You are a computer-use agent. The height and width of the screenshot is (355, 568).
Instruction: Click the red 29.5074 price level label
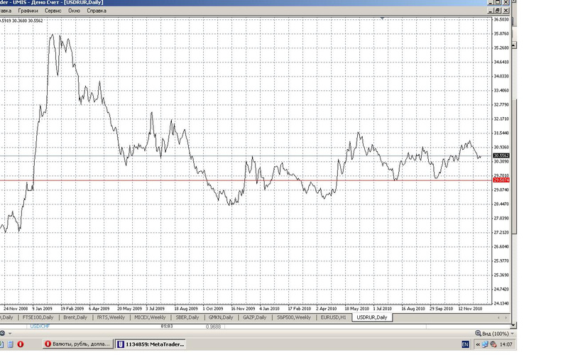(501, 181)
